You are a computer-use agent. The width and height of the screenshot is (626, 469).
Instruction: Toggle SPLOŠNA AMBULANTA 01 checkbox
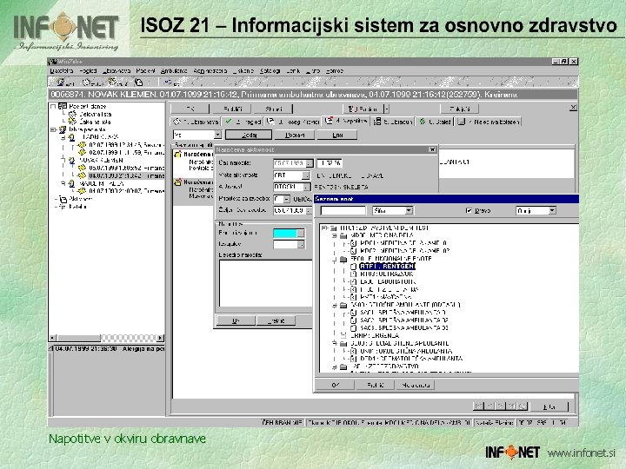coord(353,313)
